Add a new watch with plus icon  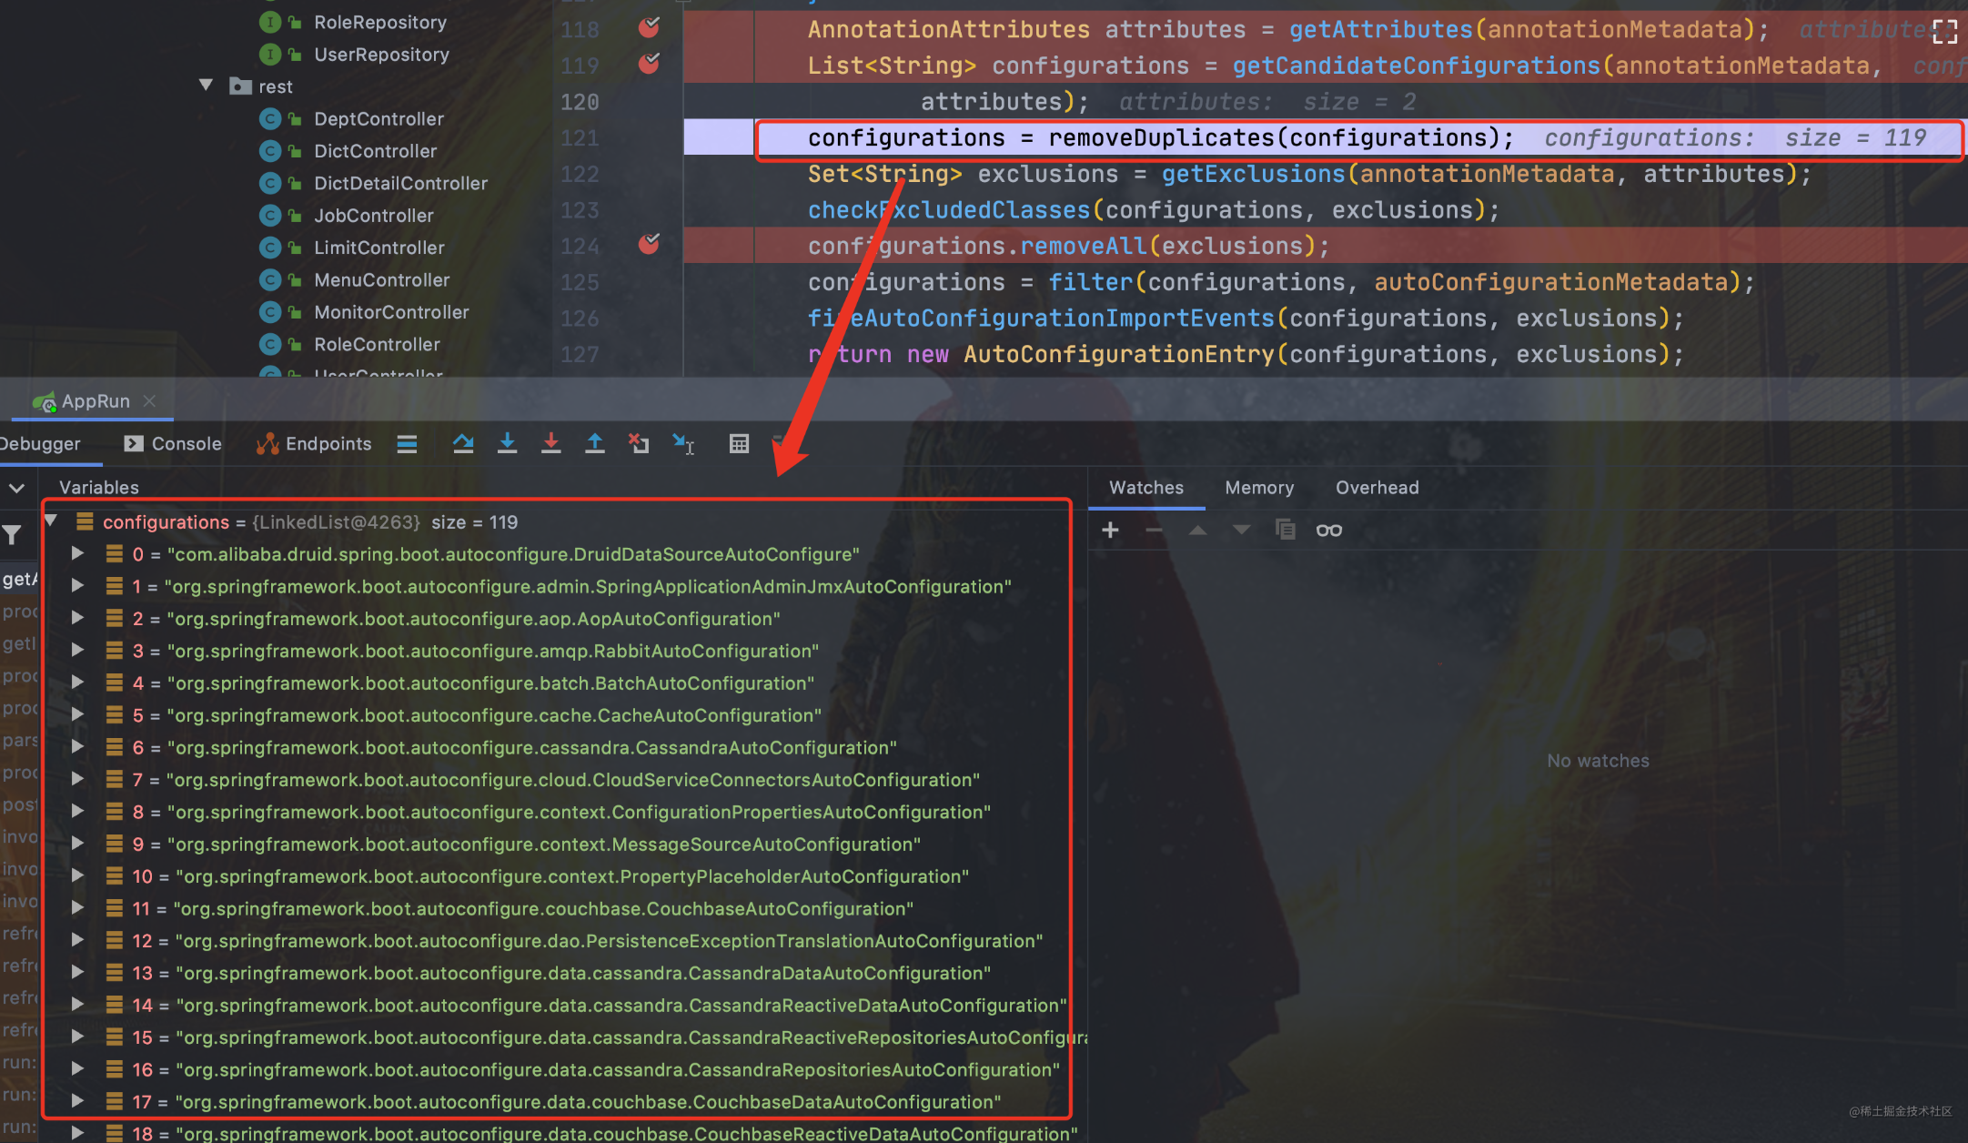click(x=1110, y=530)
